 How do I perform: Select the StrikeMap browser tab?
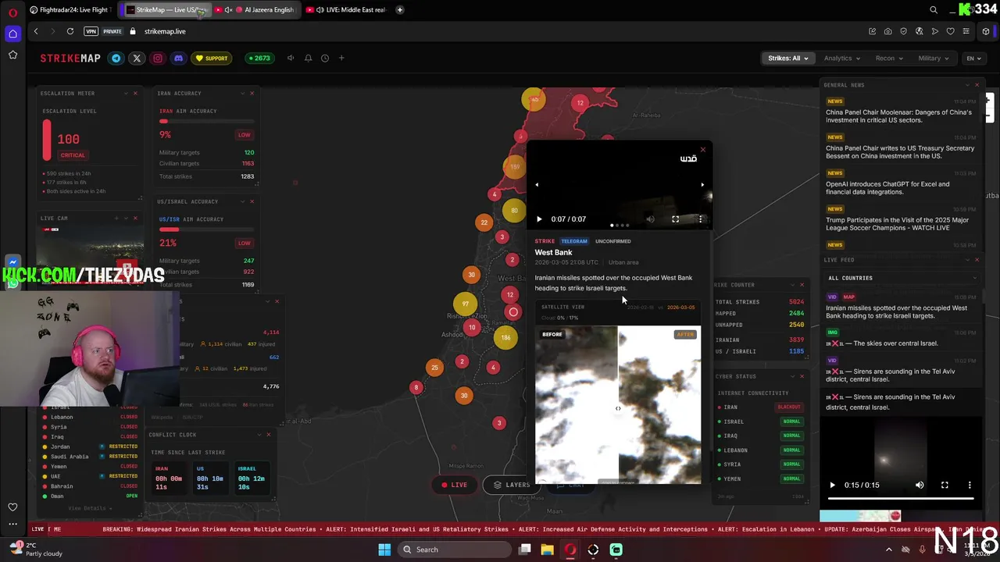point(166,9)
